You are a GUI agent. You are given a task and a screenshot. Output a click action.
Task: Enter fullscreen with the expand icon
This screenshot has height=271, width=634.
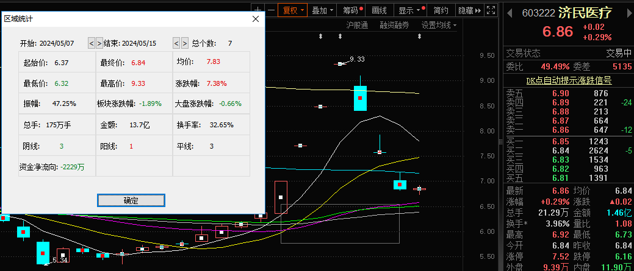(491, 10)
